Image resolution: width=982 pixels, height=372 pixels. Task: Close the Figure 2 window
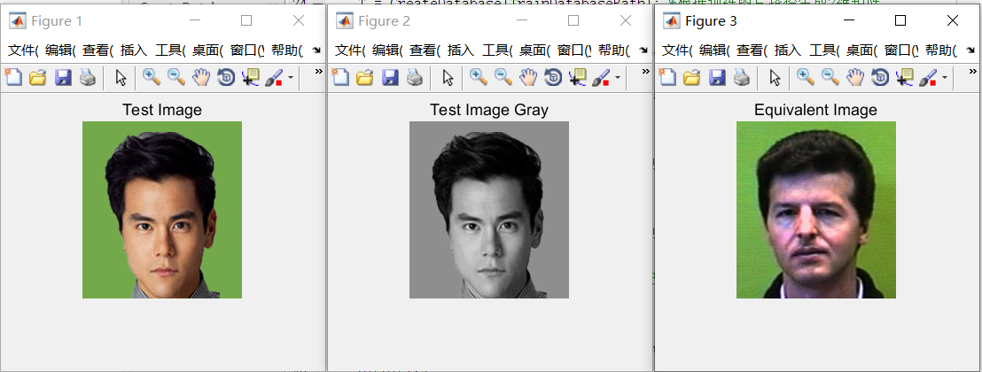click(626, 20)
